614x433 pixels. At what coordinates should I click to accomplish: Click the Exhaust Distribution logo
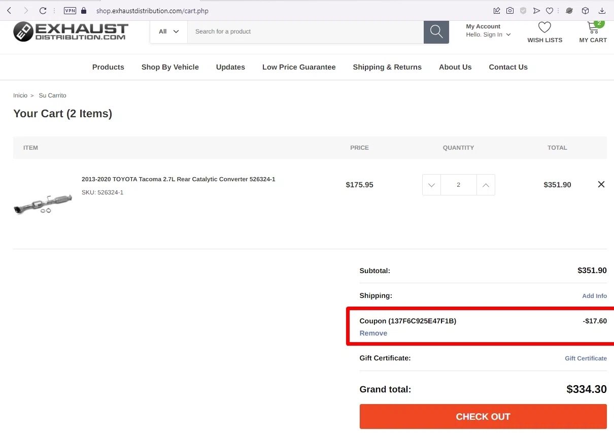(71, 31)
